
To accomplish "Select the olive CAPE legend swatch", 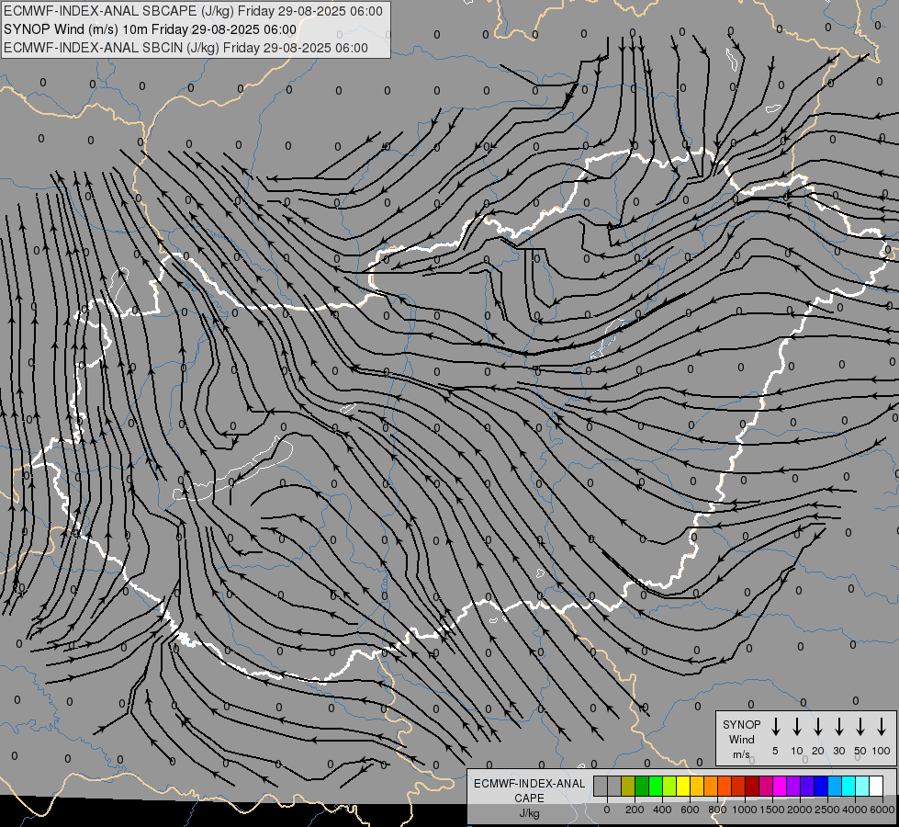I will [x=628, y=786].
